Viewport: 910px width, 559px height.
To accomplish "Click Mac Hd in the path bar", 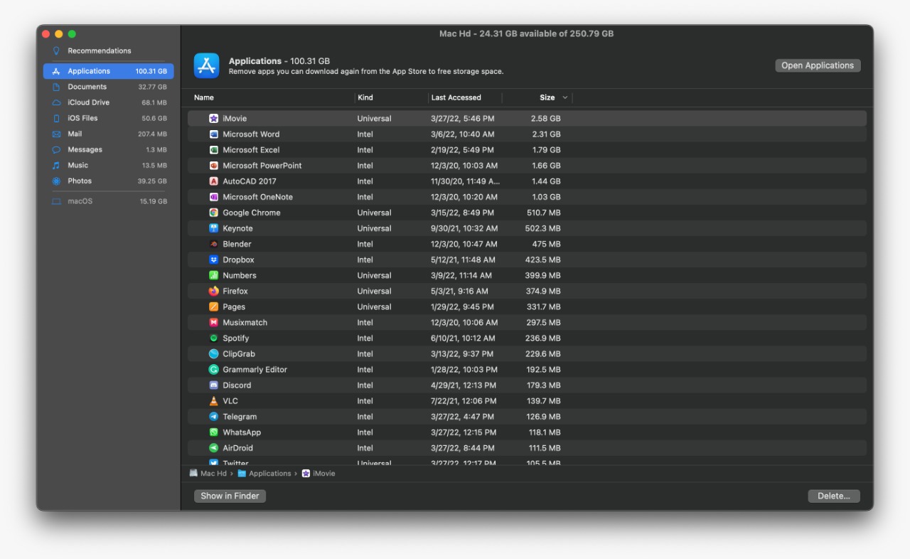I will 208,474.
